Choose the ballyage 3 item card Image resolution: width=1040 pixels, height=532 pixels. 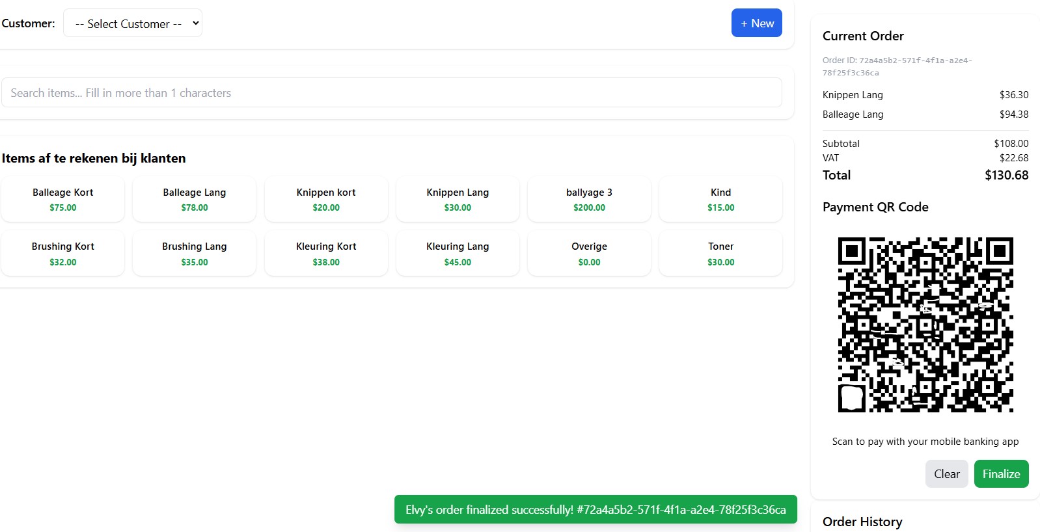pyautogui.click(x=589, y=200)
